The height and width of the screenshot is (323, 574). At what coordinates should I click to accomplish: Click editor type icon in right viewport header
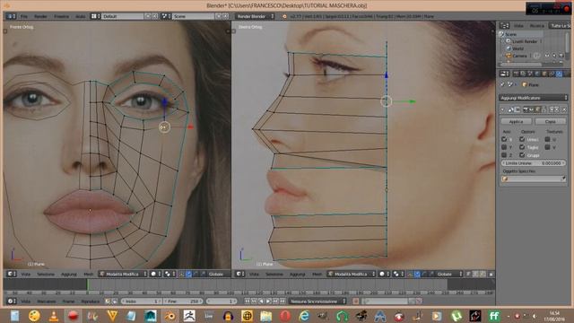240,274
